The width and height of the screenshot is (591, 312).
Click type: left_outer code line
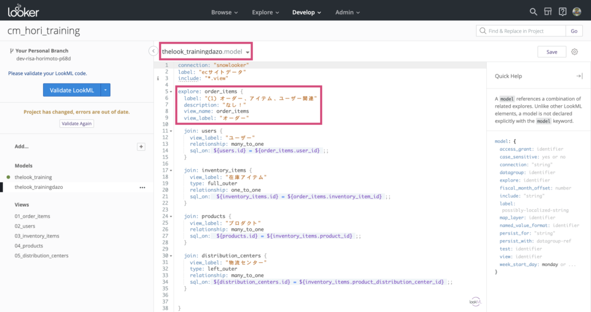coord(214,269)
